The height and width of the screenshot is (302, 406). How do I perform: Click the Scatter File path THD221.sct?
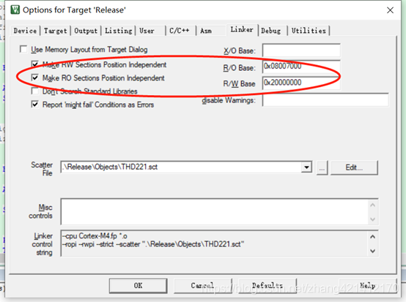[x=181, y=167]
